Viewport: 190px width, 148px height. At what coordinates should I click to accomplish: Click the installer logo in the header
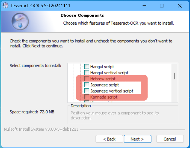pos(21,22)
